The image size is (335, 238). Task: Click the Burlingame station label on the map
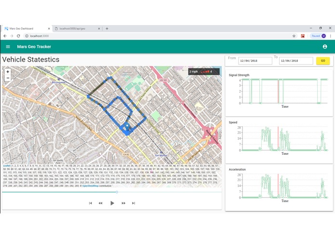[58, 82]
